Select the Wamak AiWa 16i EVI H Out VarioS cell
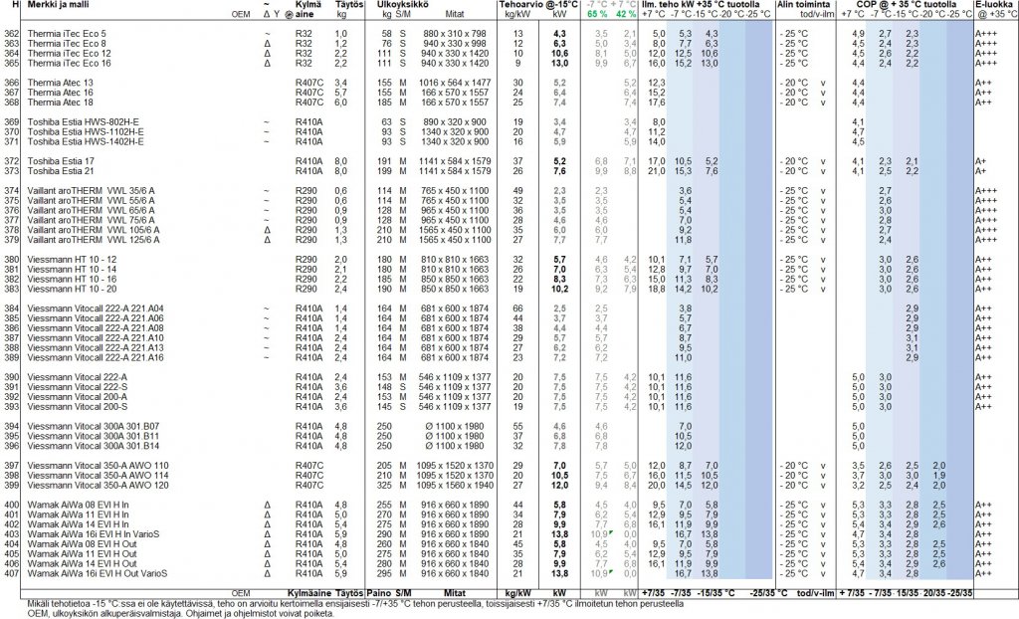The height and width of the screenshot is (619, 1019). [99, 573]
